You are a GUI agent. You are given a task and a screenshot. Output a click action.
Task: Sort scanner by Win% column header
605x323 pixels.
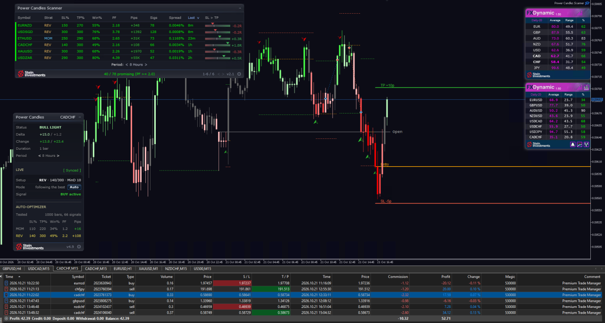[x=97, y=17]
